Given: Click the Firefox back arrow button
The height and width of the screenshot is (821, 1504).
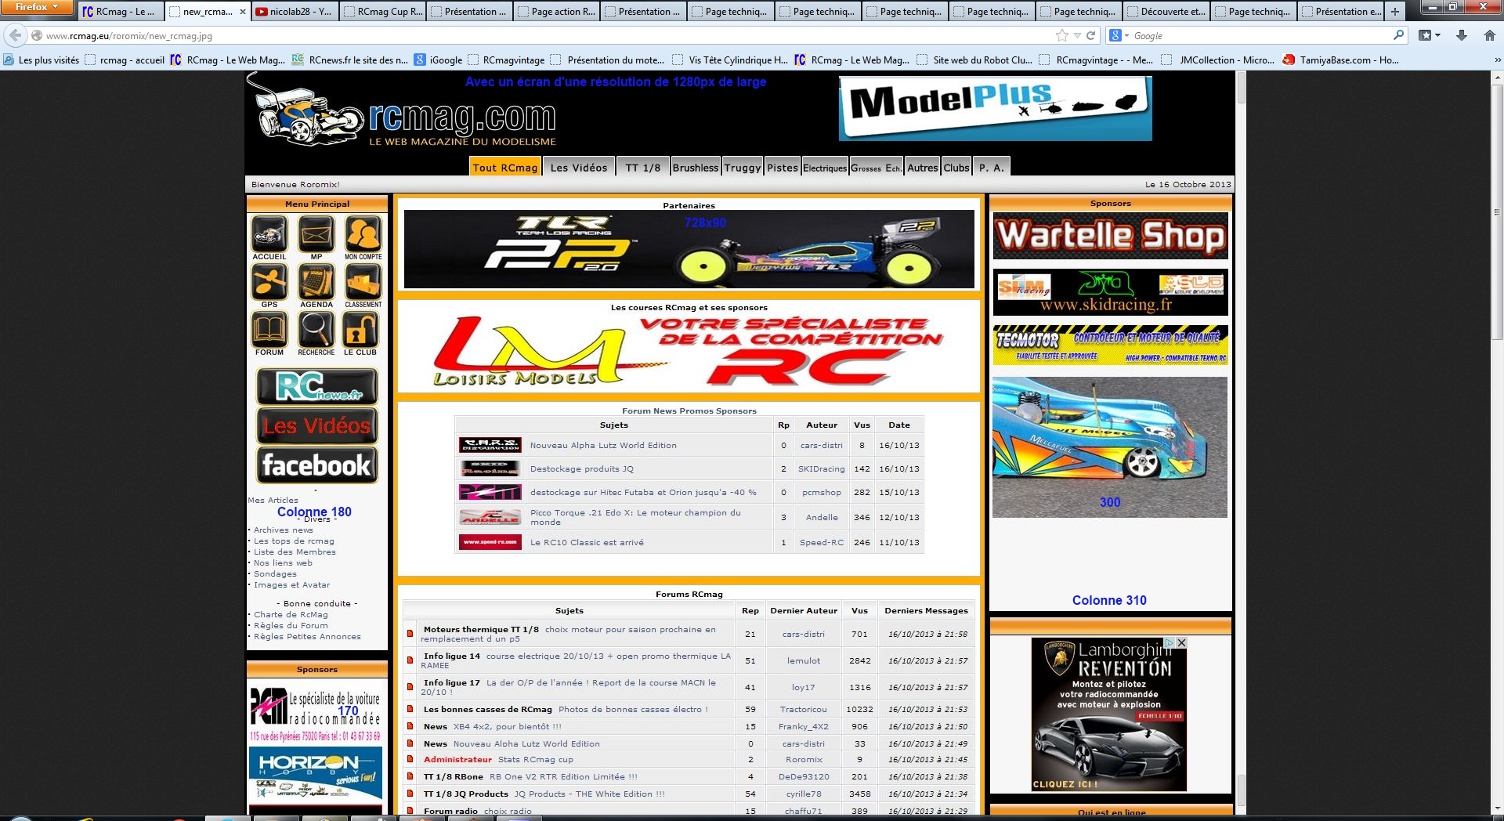Looking at the screenshot, I should pos(15,35).
